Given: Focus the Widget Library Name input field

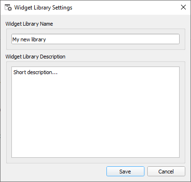Looking at the screenshot, I should (x=95, y=39).
